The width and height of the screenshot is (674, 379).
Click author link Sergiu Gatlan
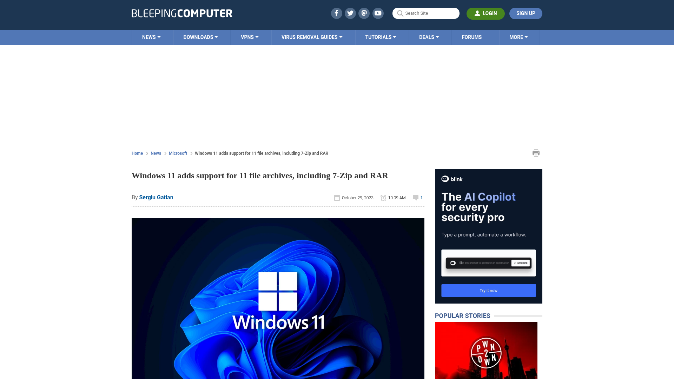click(x=156, y=197)
